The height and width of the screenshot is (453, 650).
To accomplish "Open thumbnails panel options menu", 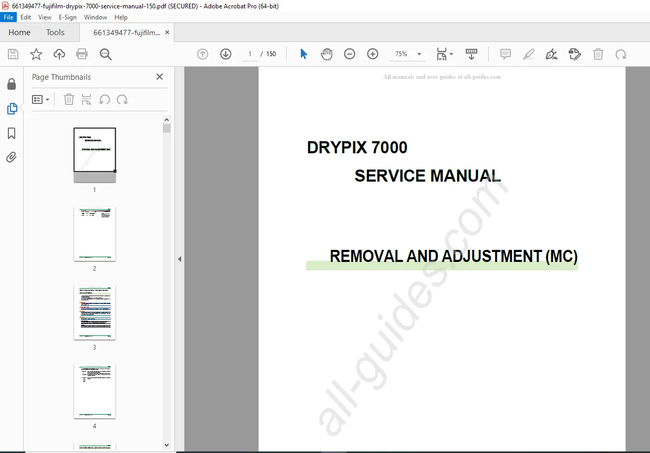I will tap(41, 100).
